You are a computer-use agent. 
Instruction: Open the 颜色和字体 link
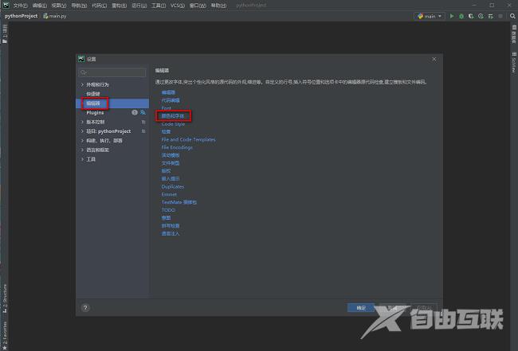click(173, 115)
